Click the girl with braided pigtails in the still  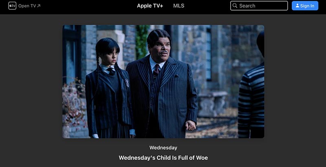(x=109, y=89)
